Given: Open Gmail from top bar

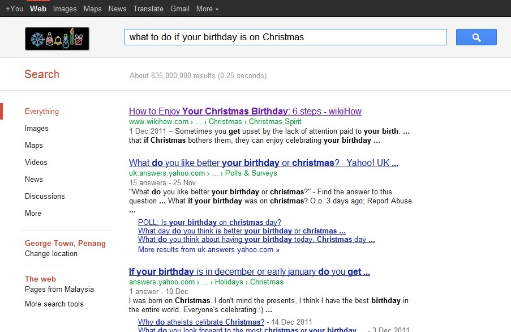Looking at the screenshot, I should point(180,9).
